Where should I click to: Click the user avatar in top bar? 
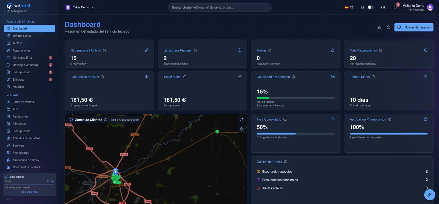point(430,7)
